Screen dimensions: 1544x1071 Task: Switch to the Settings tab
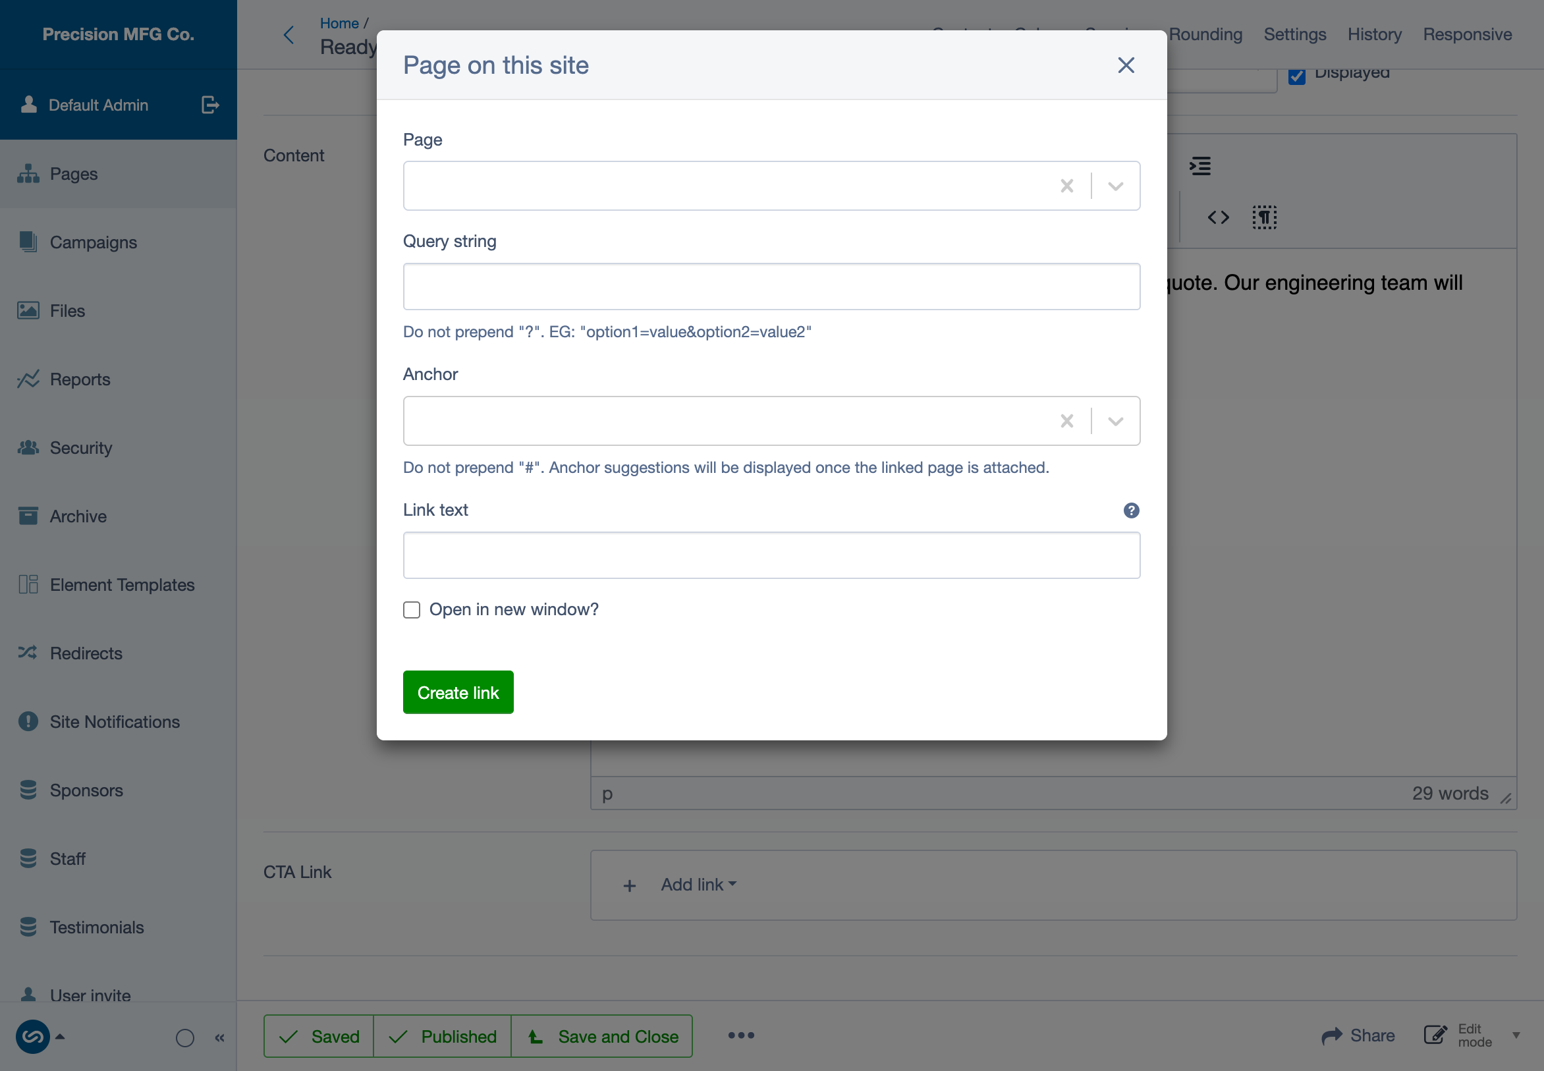click(1294, 34)
